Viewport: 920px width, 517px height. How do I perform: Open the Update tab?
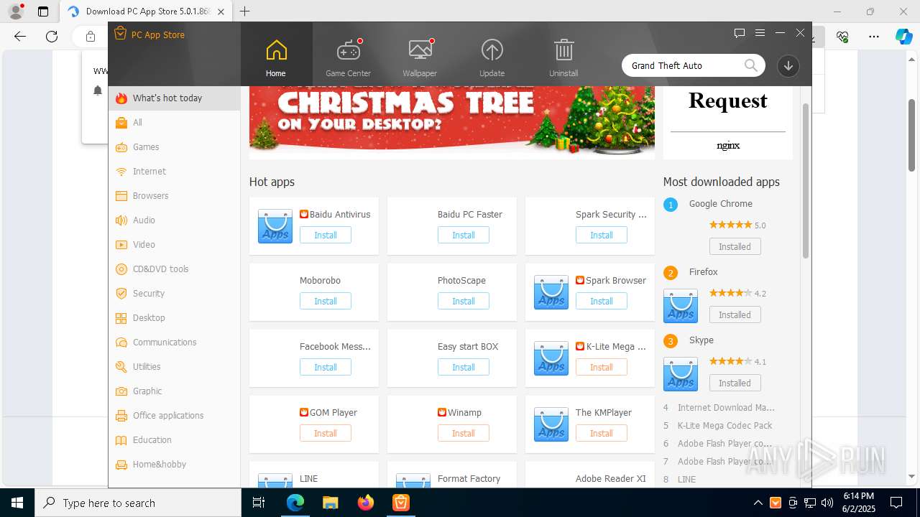(492, 57)
